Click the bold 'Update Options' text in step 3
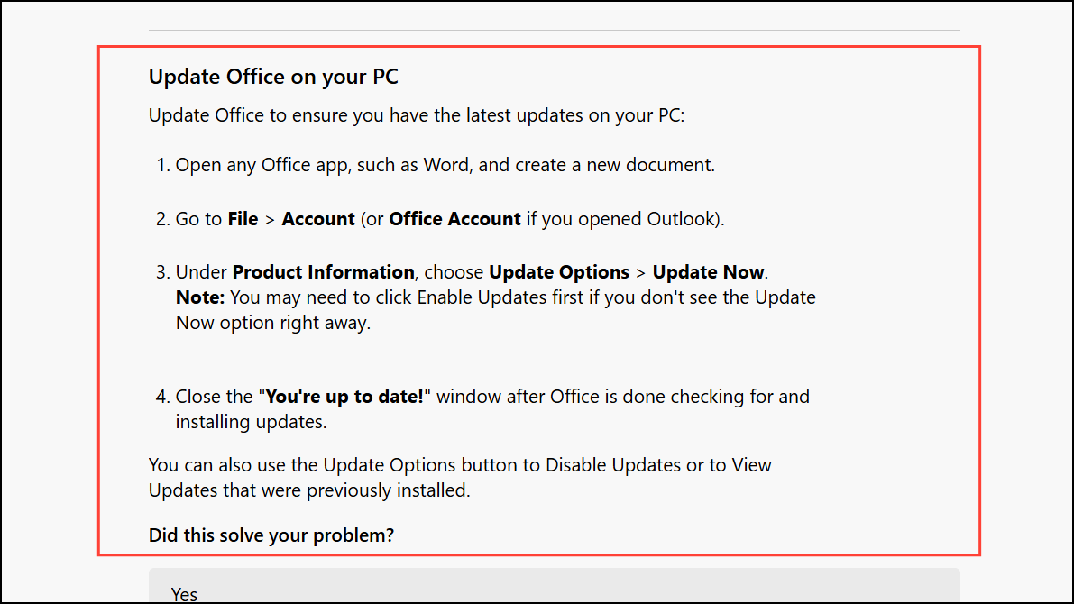Image resolution: width=1074 pixels, height=604 pixels. coord(558,272)
